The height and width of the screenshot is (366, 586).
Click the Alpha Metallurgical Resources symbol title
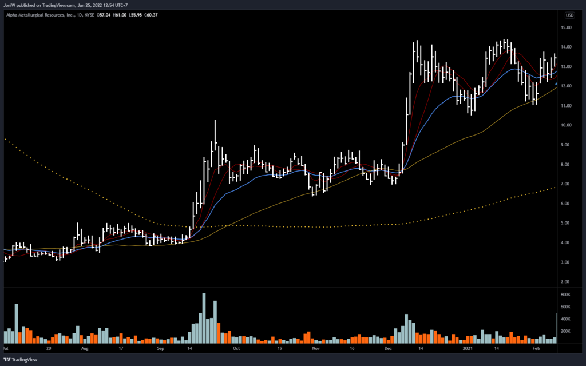coord(41,15)
